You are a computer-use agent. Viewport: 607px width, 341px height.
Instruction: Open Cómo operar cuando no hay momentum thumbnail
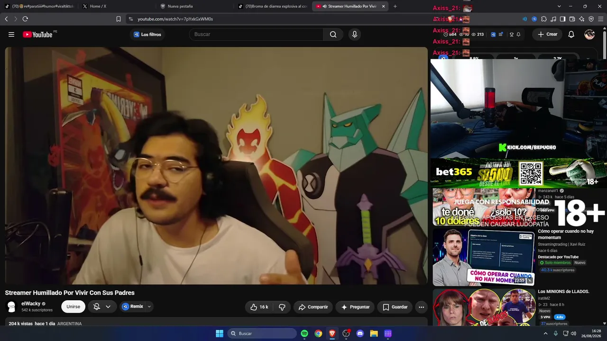tap(484, 258)
